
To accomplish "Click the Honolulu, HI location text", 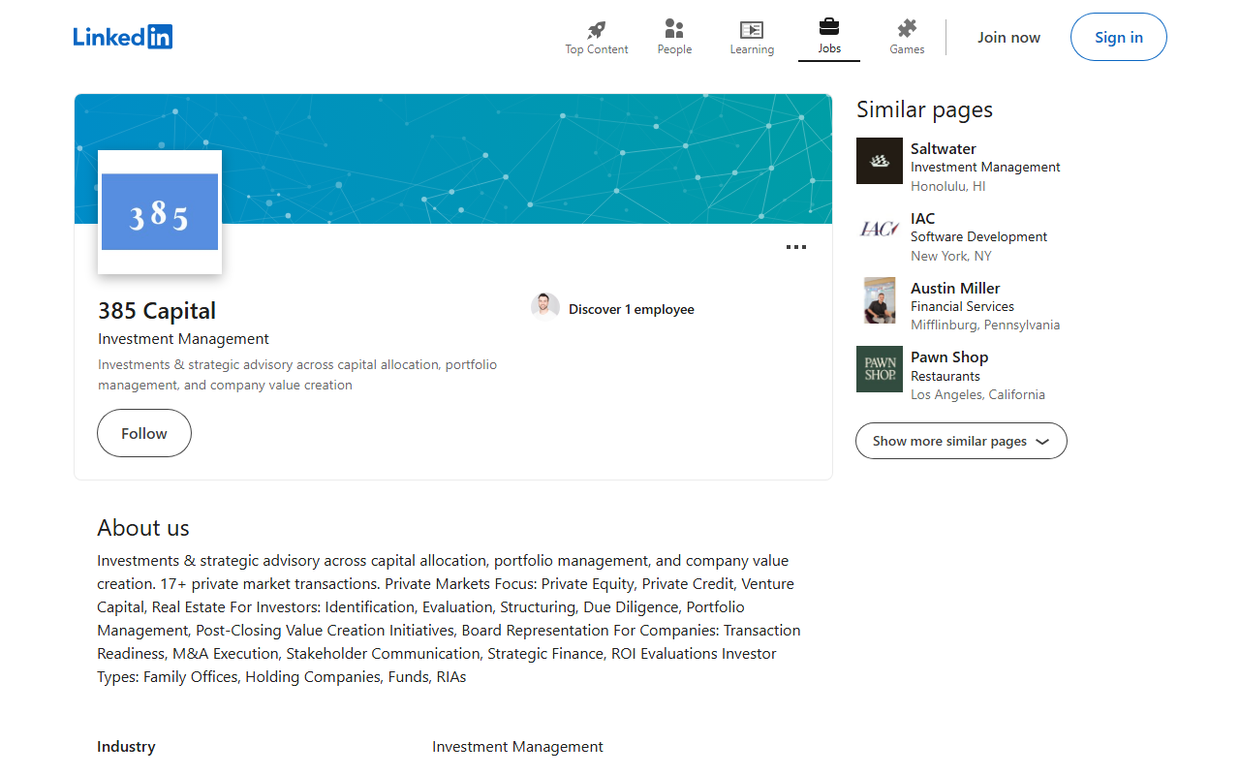I will pos(948,186).
